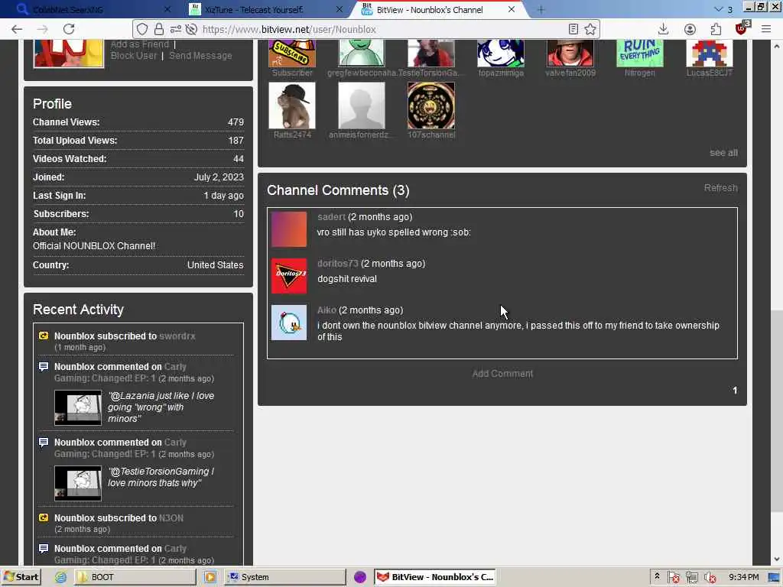Toggle reader view icon in the address bar
The image size is (783, 587).
click(x=573, y=30)
